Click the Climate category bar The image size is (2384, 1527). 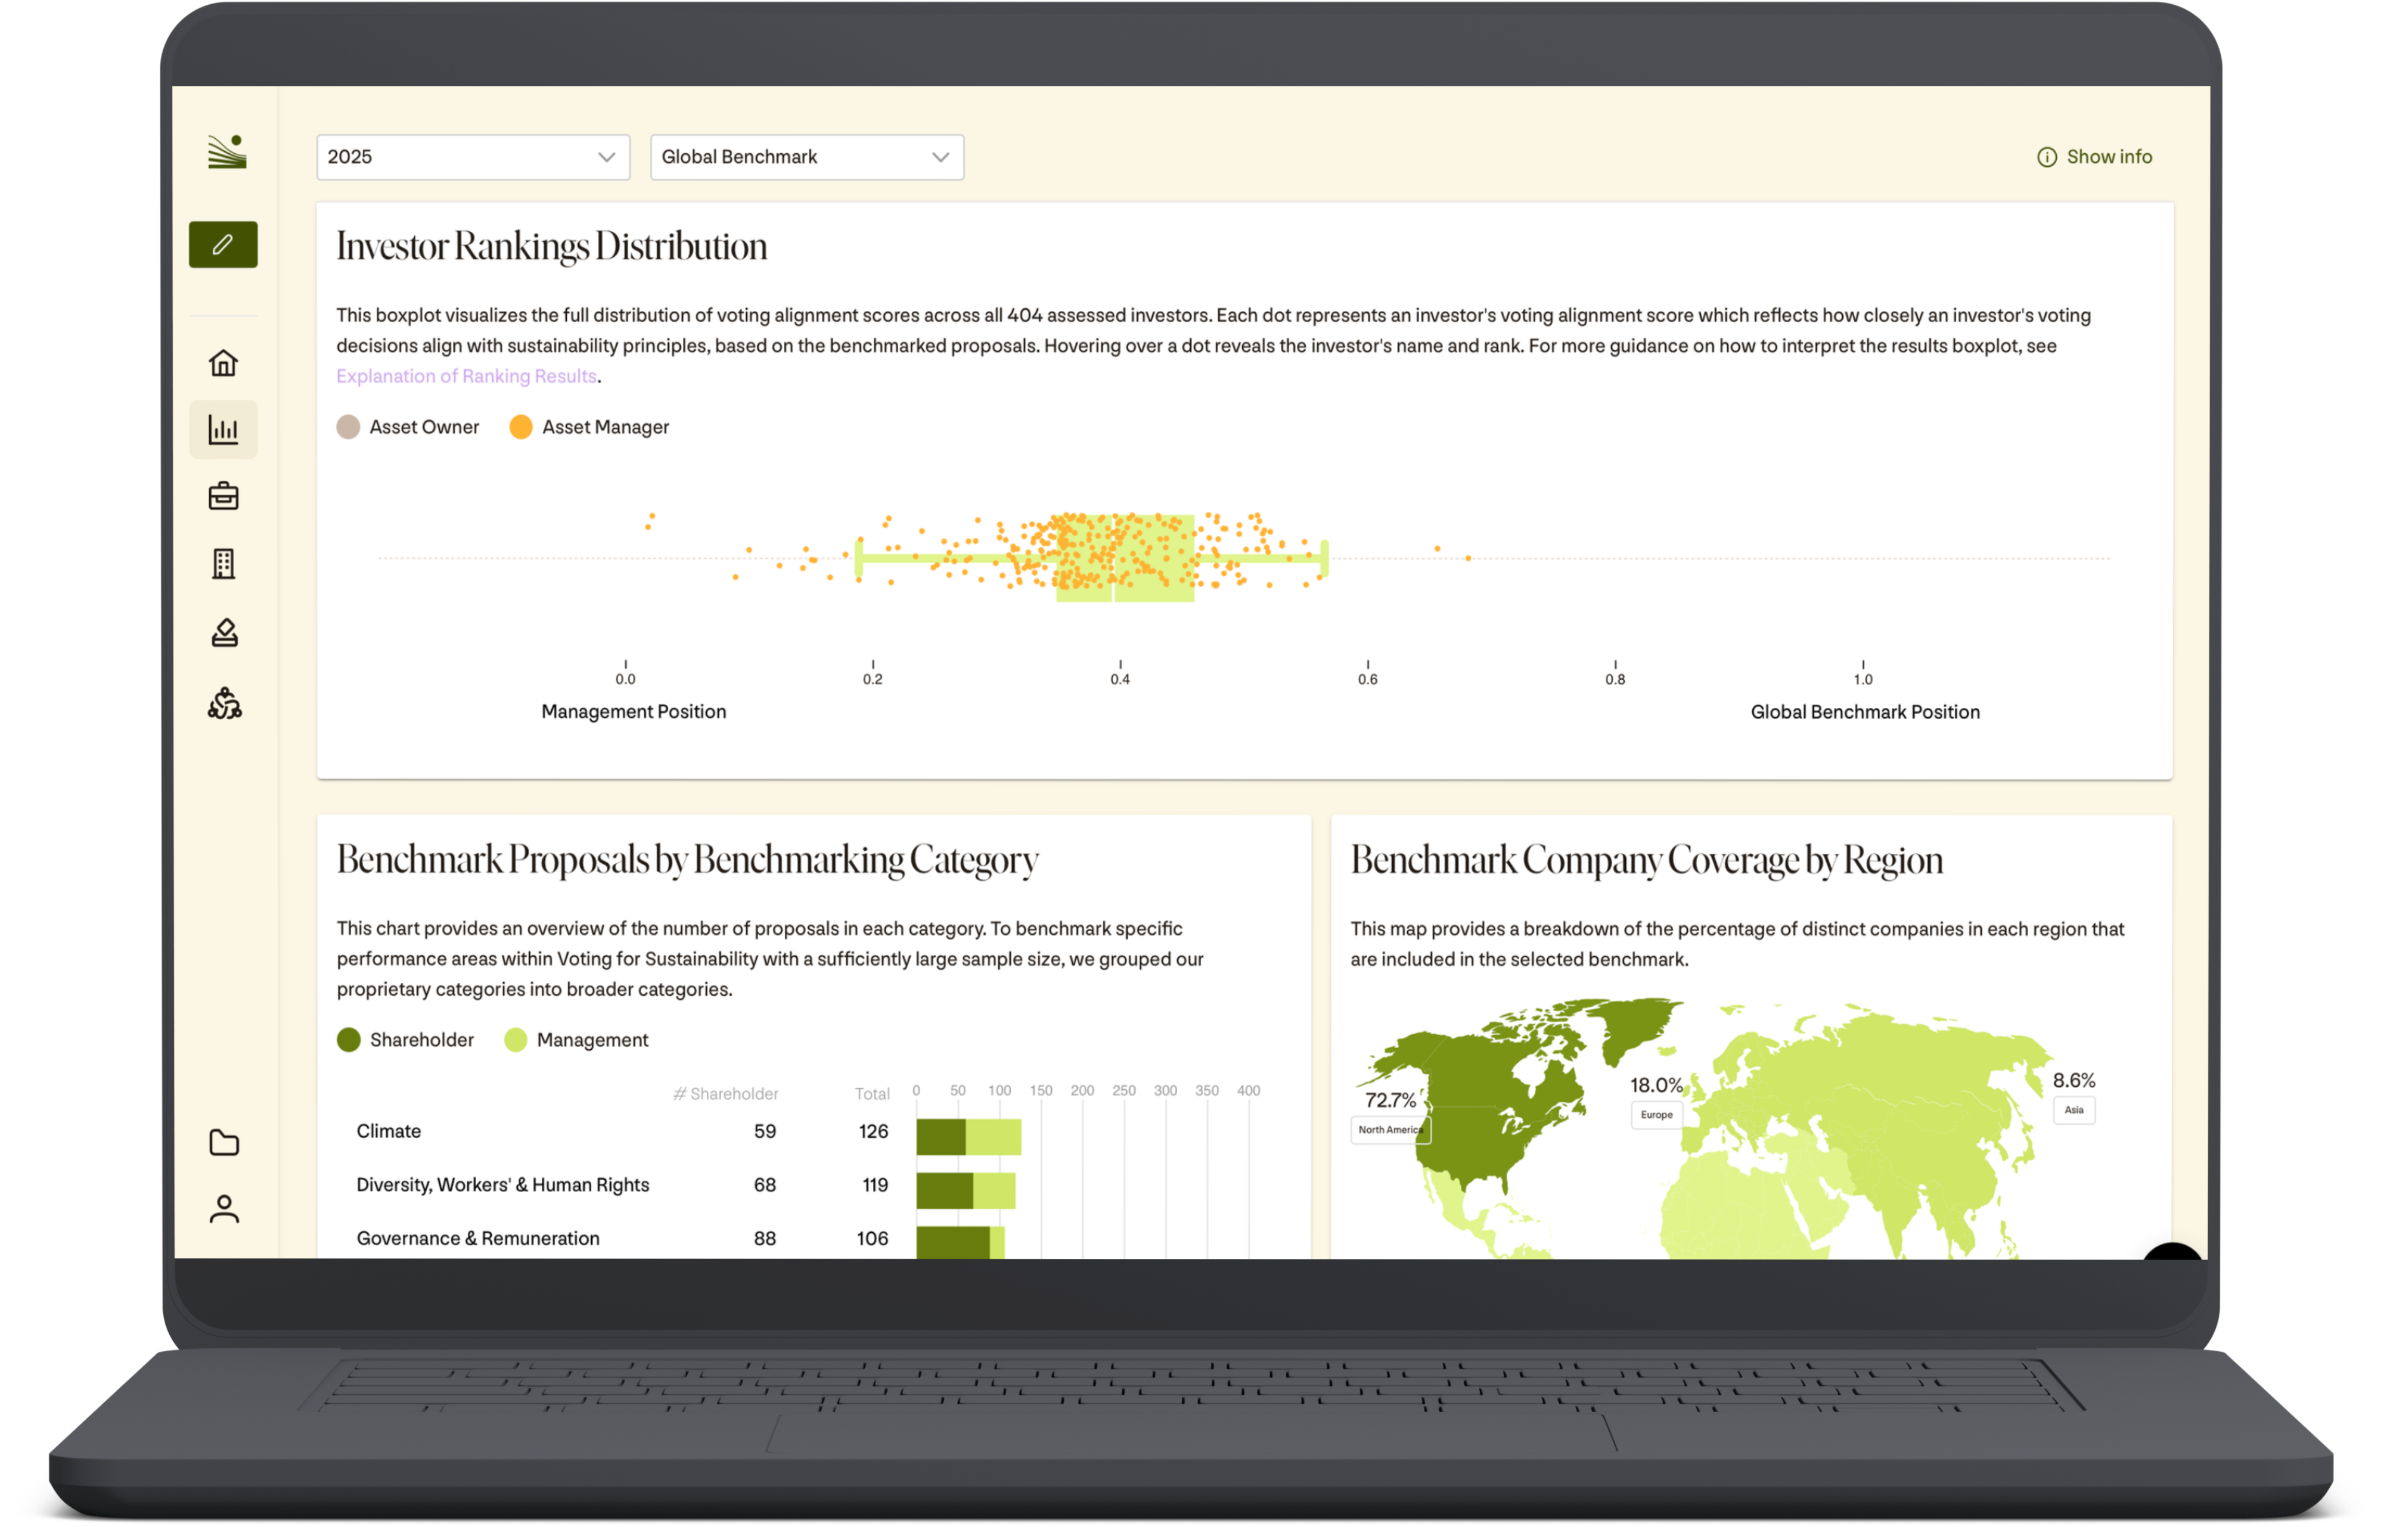point(968,1136)
